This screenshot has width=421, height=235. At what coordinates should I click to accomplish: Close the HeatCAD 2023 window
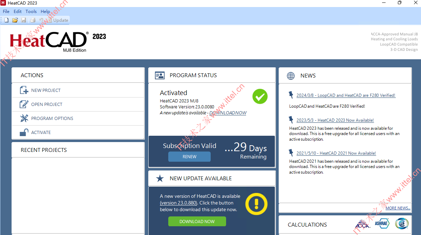pyautogui.click(x=415, y=3)
